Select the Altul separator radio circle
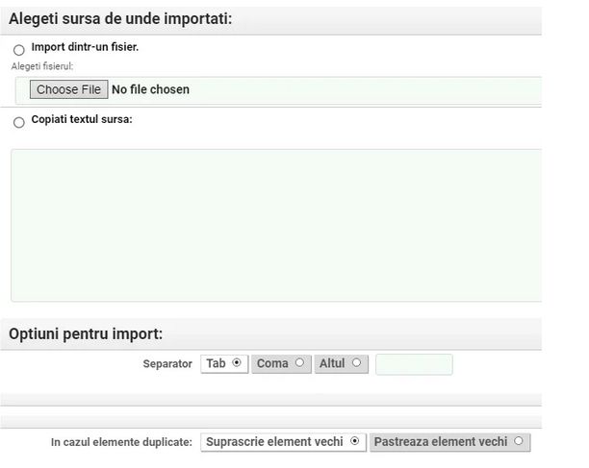Image resolution: width=589 pixels, height=468 pixels. tap(356, 363)
